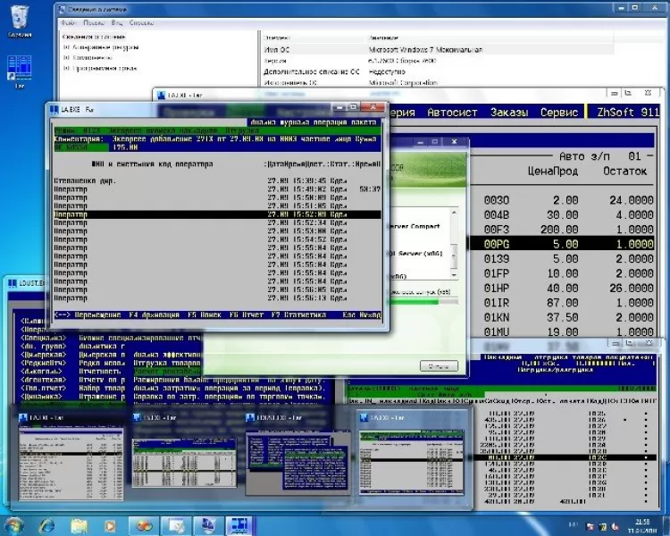Launch Internet Explorer from the taskbar

tap(46, 524)
